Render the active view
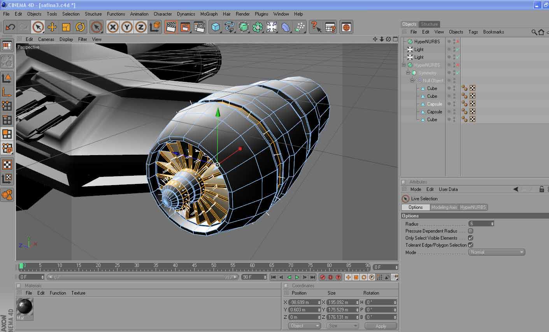549x332 pixels. (x=171, y=27)
